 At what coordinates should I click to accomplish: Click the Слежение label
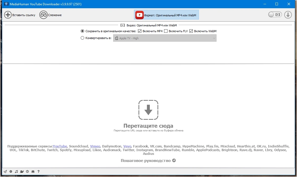tap(55, 15)
